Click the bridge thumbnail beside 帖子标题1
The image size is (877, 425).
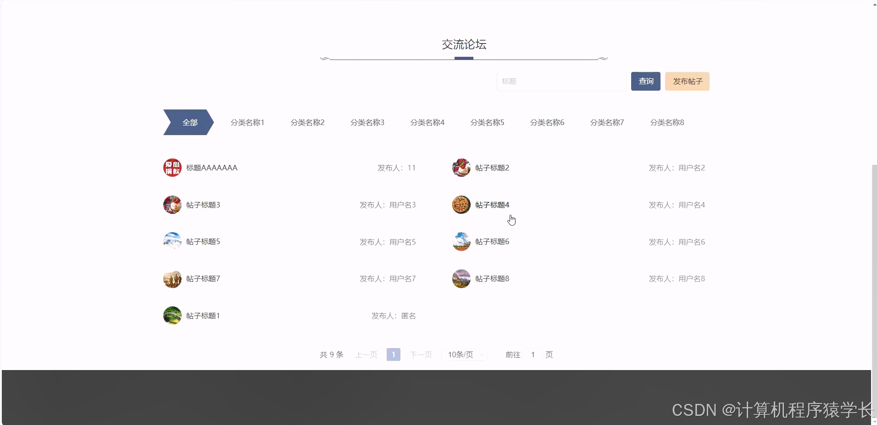(x=172, y=315)
